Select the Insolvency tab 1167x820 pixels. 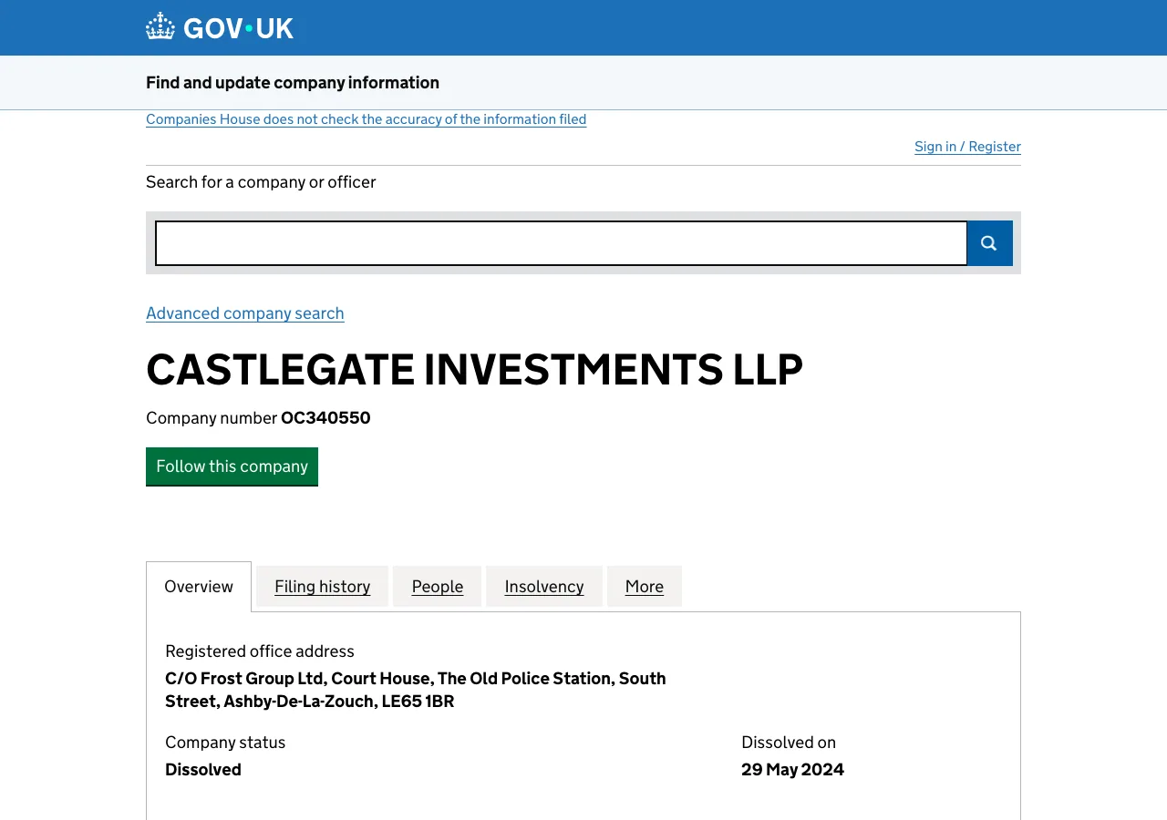[x=543, y=586]
